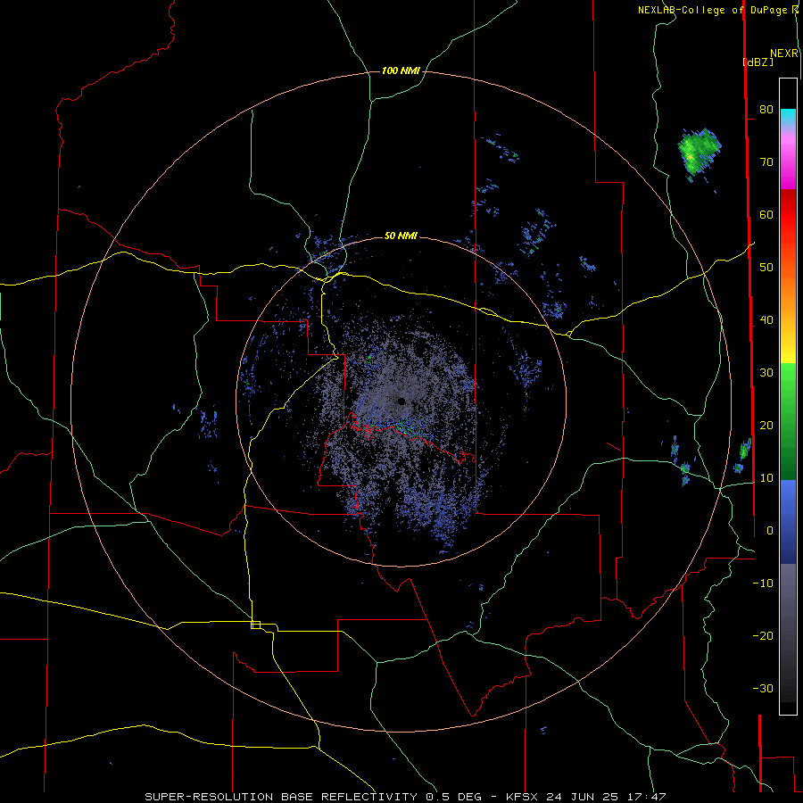Click the black radar site dot at center

[401, 401]
